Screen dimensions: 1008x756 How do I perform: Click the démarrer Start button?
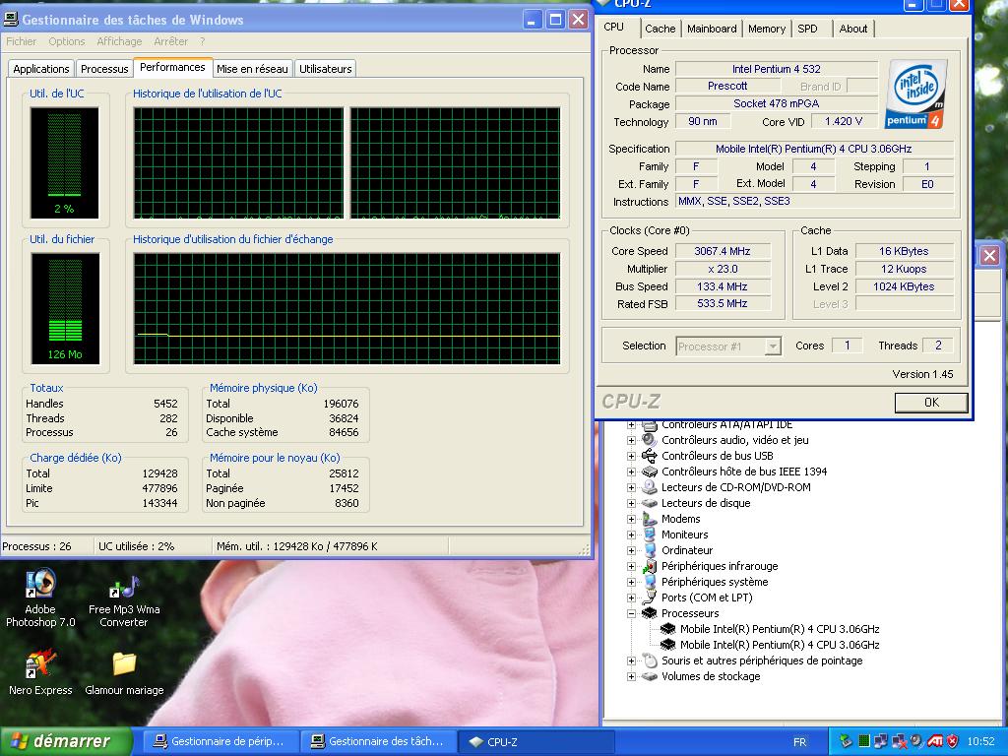[x=66, y=742]
